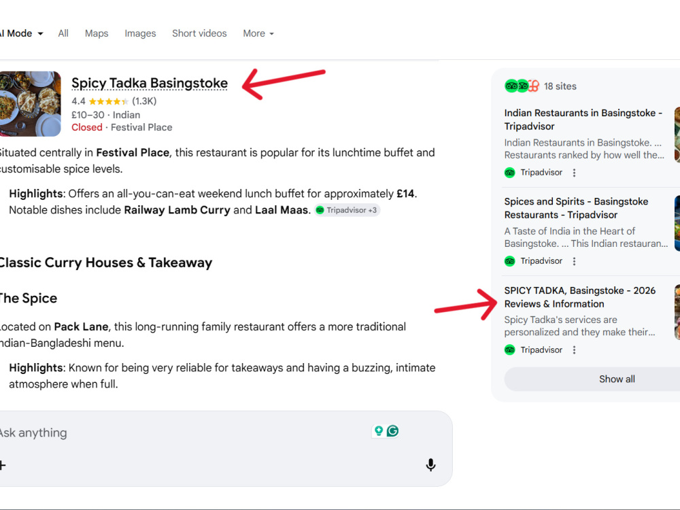This screenshot has height=510, width=680.
Task: Click the Tripadvisor +3 source chip
Action: (347, 210)
